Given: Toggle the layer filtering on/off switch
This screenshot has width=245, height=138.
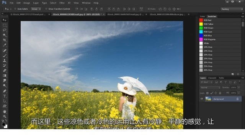Looking at the screenshot, I should tap(239, 82).
